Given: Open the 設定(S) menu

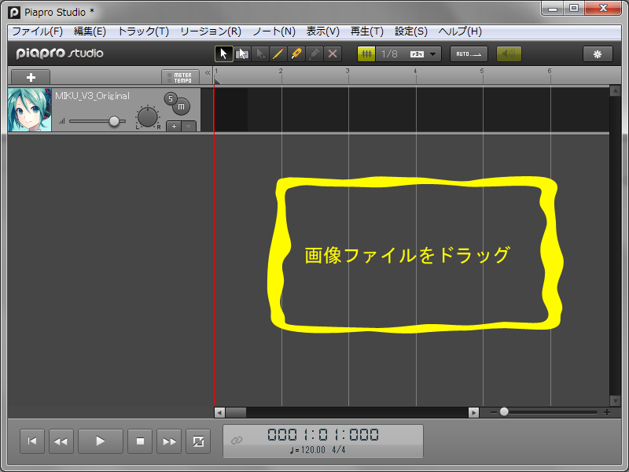Looking at the screenshot, I should (410, 31).
